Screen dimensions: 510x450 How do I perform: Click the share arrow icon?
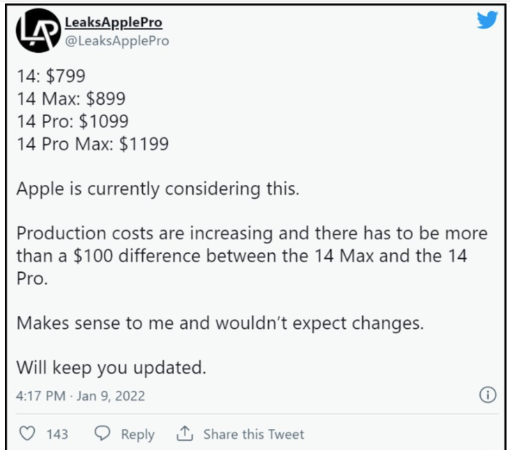pyautogui.click(x=184, y=433)
